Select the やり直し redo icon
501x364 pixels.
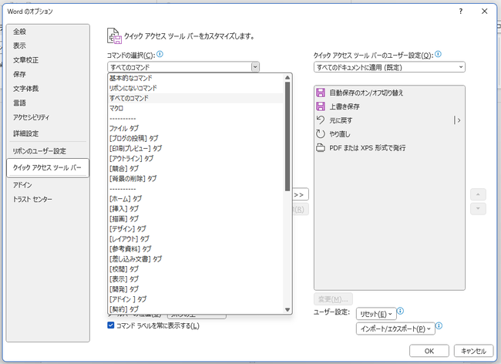[x=321, y=134]
